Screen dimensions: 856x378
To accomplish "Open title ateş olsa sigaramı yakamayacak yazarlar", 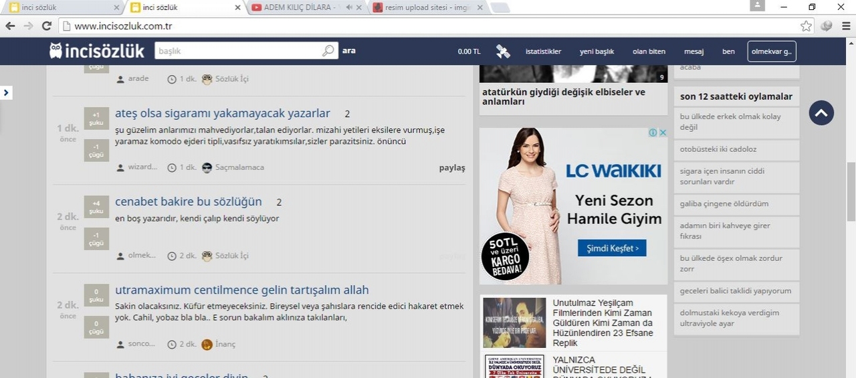I will point(223,113).
